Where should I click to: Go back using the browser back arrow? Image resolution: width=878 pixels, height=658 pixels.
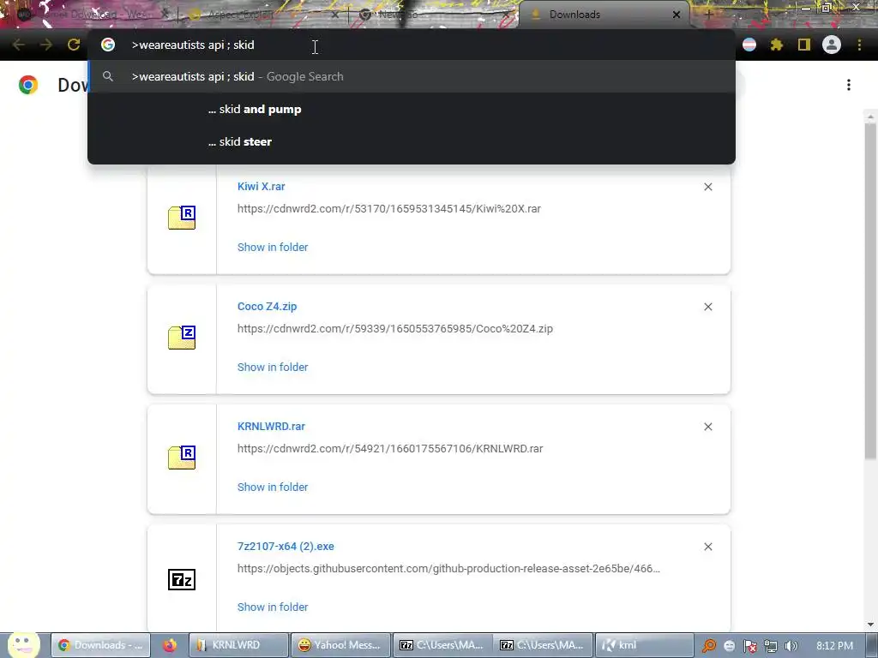coord(19,45)
